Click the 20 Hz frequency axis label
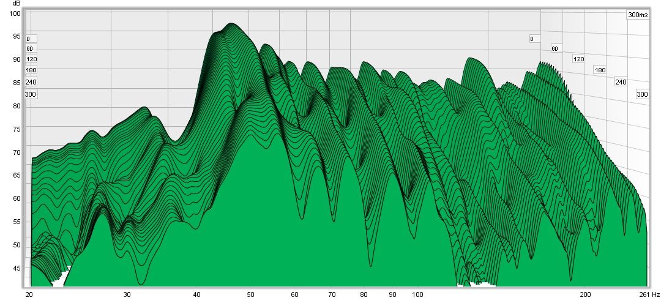The height and width of the screenshot is (300, 661). (29, 294)
